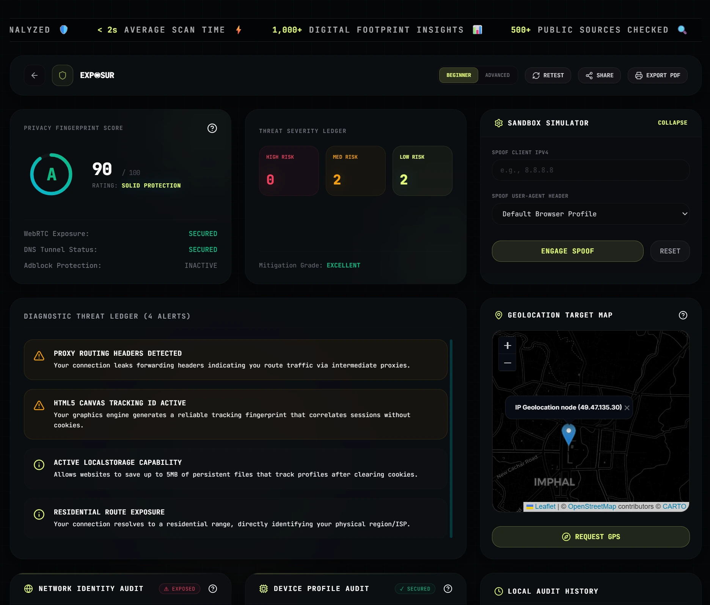The image size is (710, 605).
Task: Click the EXPOSUR brand title
Action: tap(97, 75)
